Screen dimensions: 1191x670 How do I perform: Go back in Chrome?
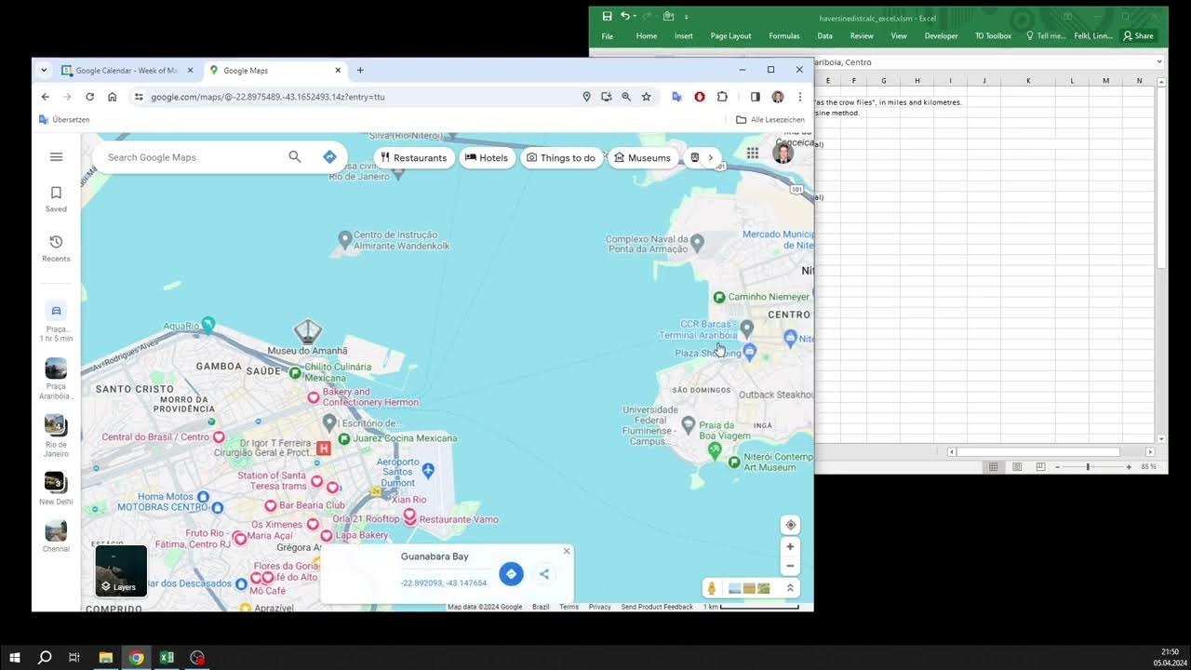point(45,97)
